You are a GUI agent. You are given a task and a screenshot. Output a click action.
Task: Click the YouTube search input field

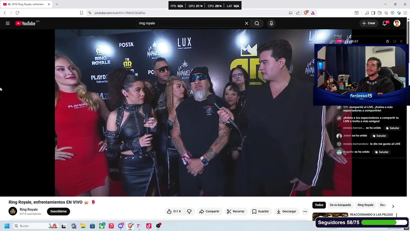click(191, 23)
